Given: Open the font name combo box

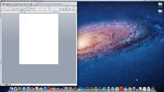Looking at the screenshot, I should (4, 8).
